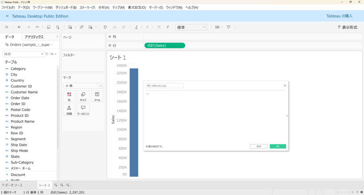Open dropdown arrow next to new worksheet icon
This screenshot has height=195, width=364.
click(75, 27)
